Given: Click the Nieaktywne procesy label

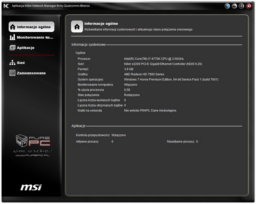Looking at the screenshot, I should click(x=181, y=142).
